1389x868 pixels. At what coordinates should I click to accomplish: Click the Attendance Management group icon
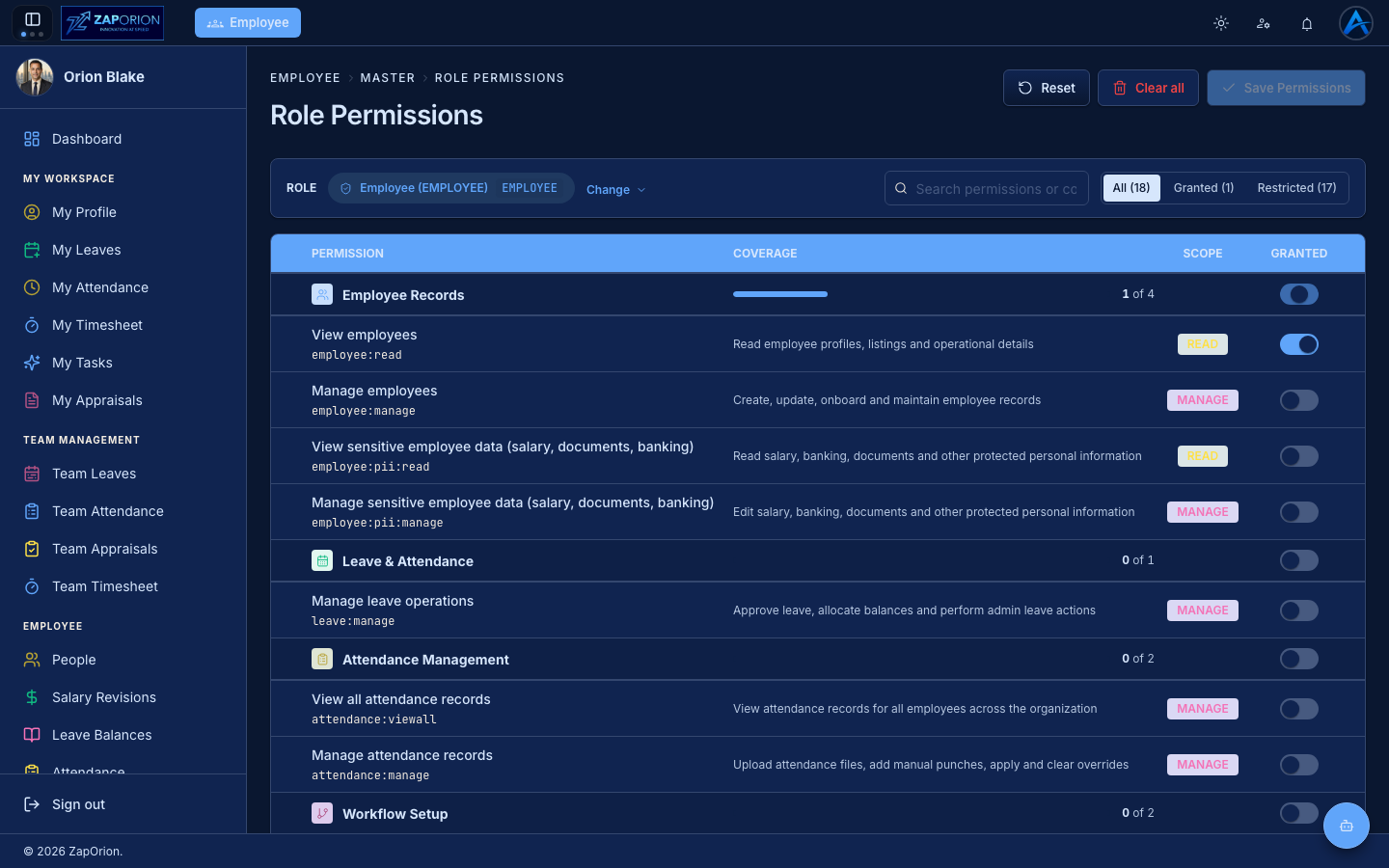click(322, 659)
